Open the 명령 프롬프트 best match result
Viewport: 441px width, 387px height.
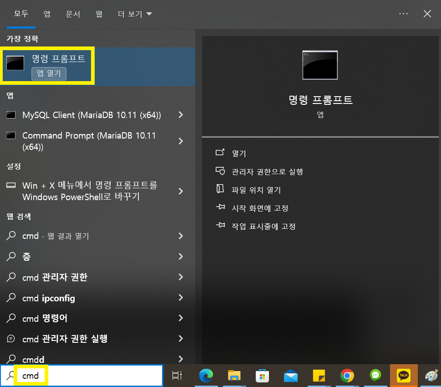pyautogui.click(x=97, y=67)
